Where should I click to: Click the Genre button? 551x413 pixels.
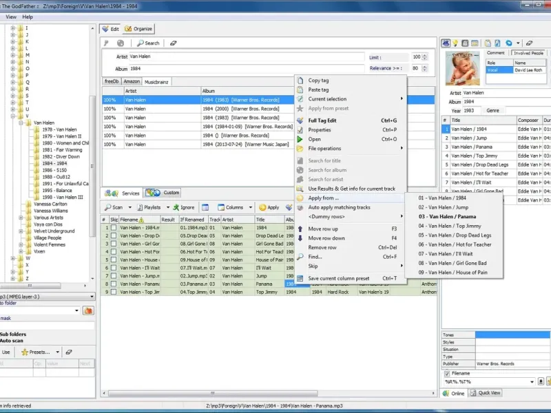click(493, 110)
